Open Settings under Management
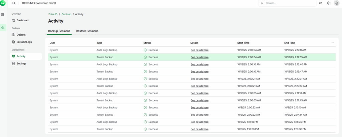This screenshot has width=342, height=137. (21, 64)
